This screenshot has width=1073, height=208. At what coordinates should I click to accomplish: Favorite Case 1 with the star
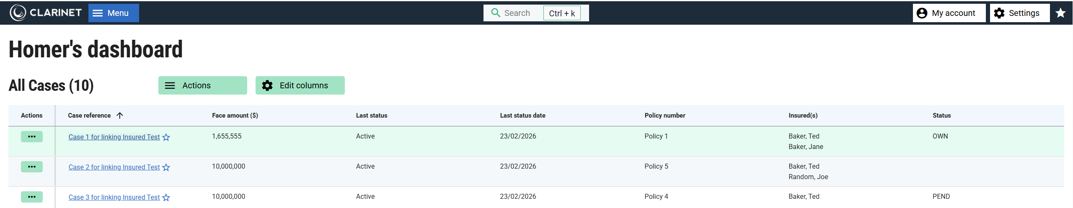pos(166,137)
